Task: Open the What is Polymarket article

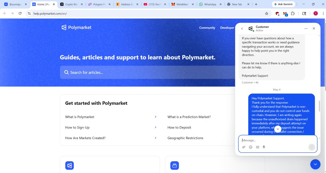Action: [80, 117]
